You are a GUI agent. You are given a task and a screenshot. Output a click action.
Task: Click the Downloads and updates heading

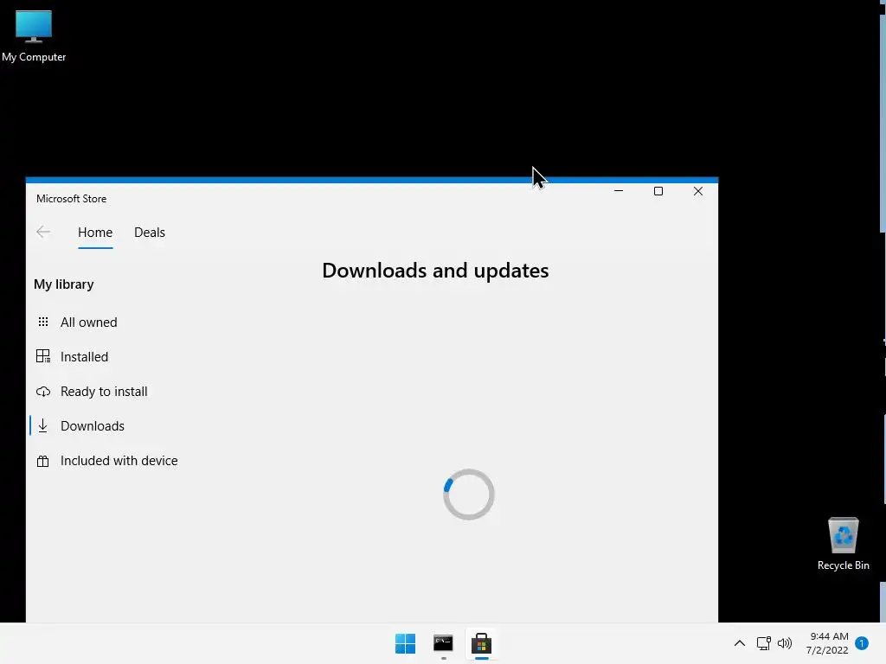(x=436, y=271)
